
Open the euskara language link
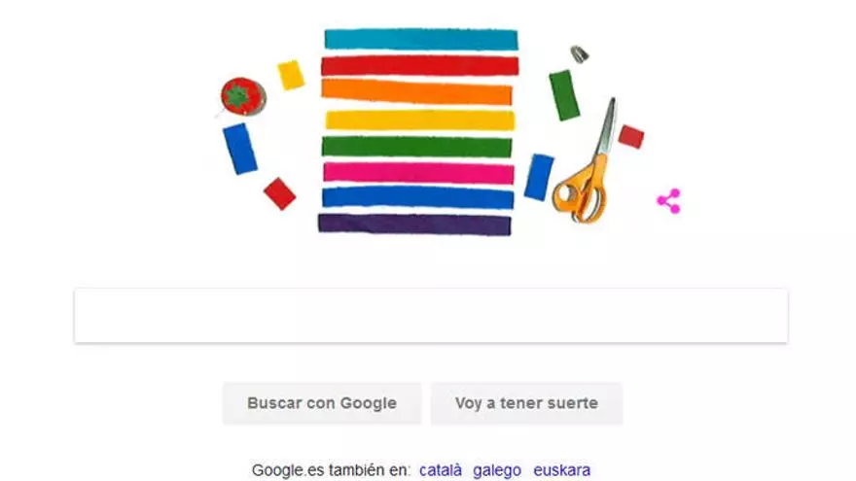pyautogui.click(x=562, y=470)
